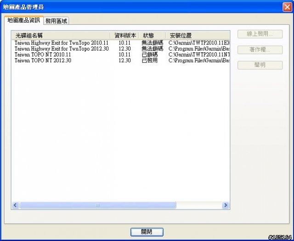Click 無法鎖碼 status of Highway Exit 2012.30
Image resolution: width=294 pixels, height=241 pixels.
[x=152, y=49]
